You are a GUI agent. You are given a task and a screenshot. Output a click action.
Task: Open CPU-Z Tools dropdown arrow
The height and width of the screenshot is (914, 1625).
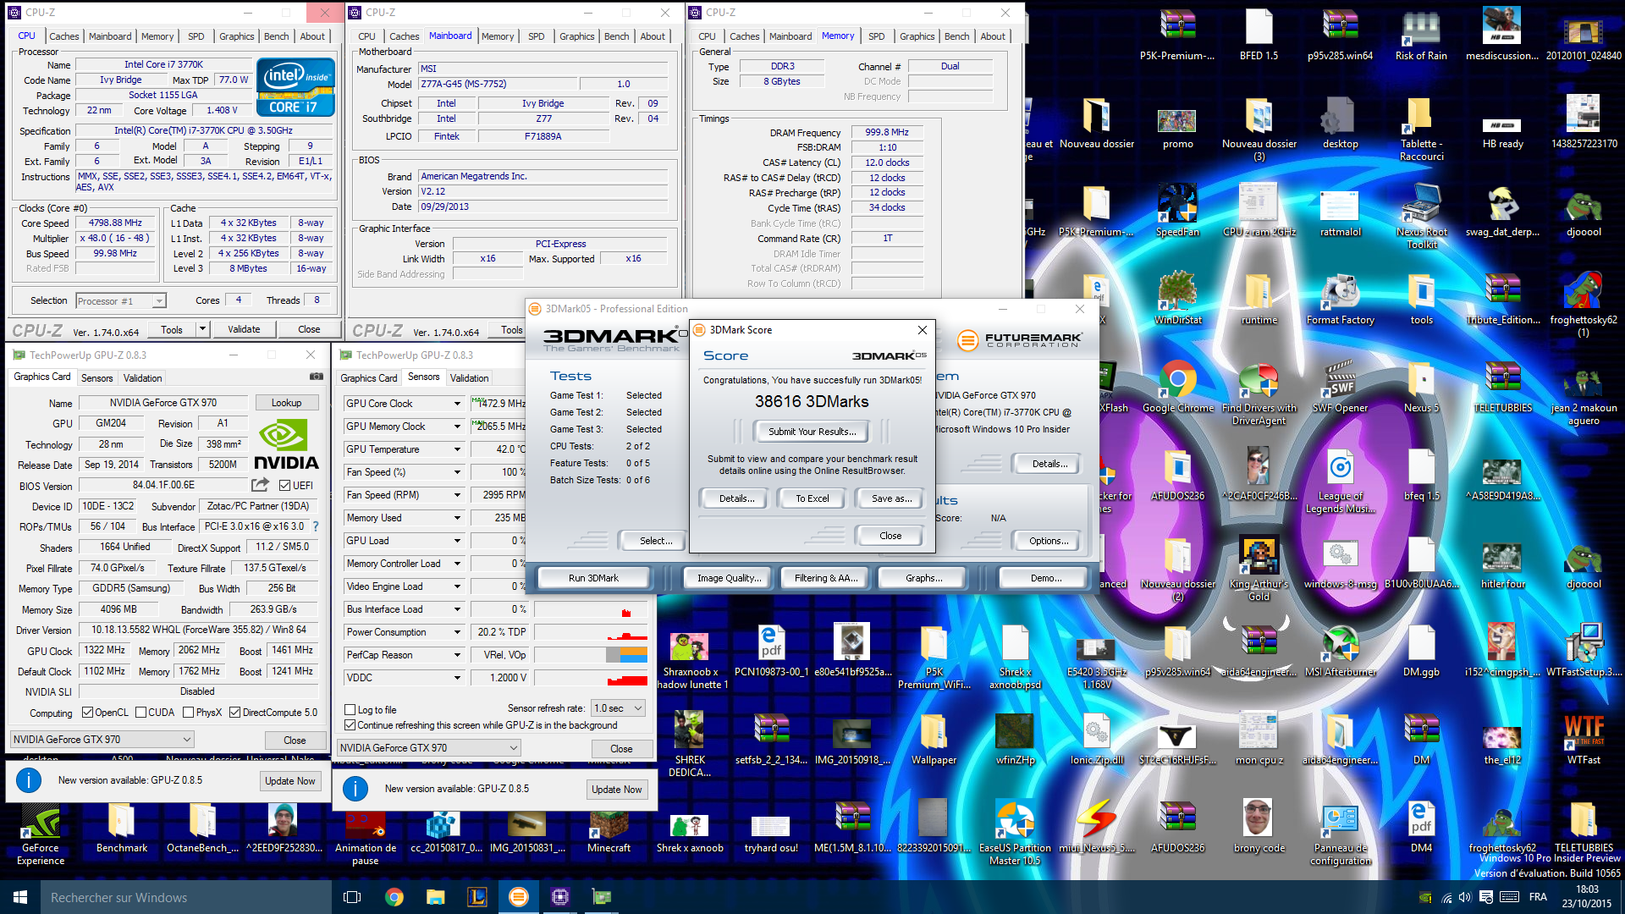tap(202, 329)
